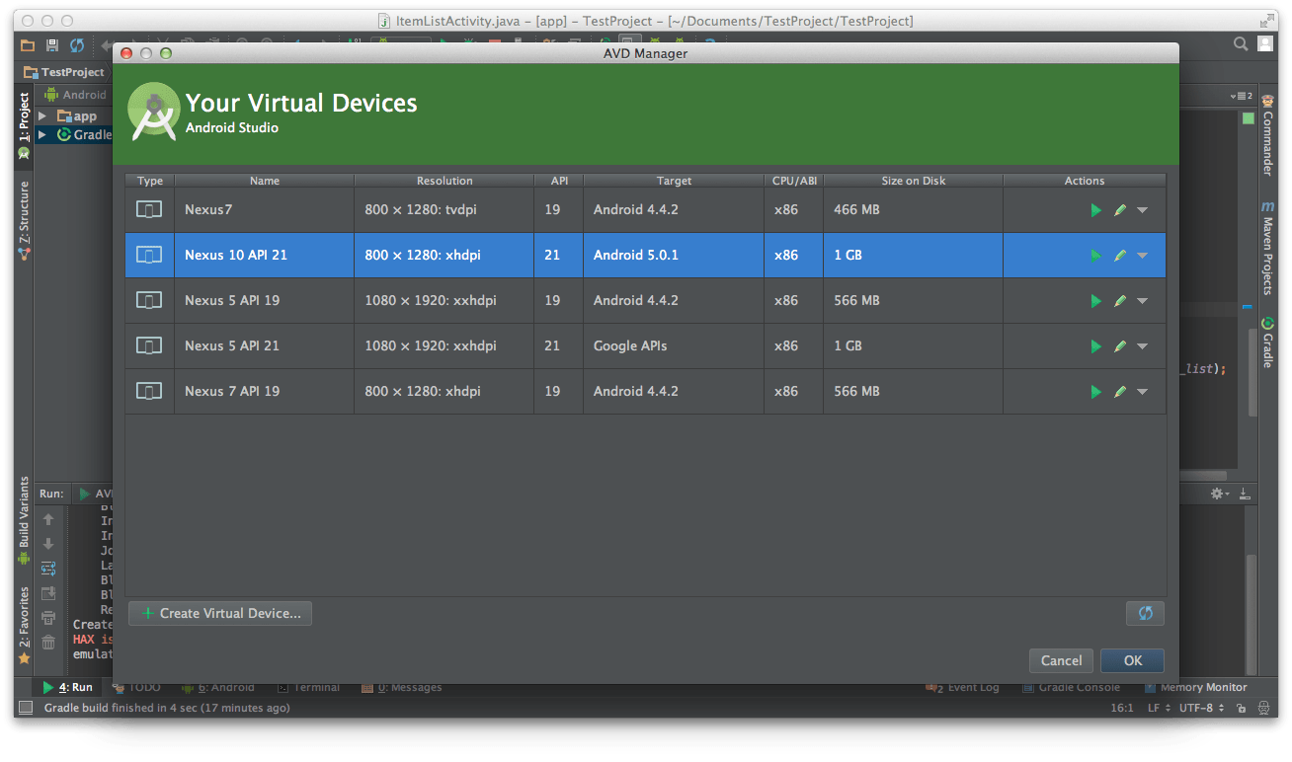Expand the Gradle Scripts tree node
The width and height of the screenshot is (1292, 762).
[x=42, y=134]
